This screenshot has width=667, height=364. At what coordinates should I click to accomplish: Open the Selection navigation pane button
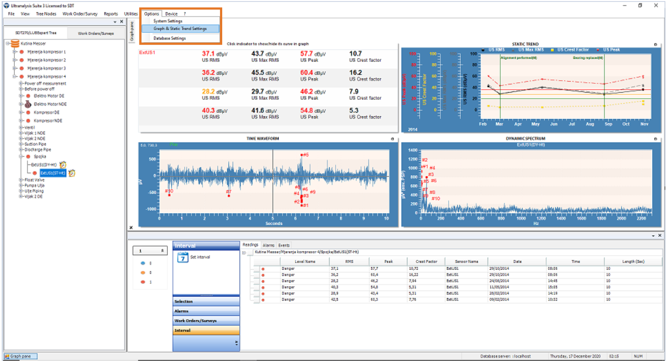(206, 302)
